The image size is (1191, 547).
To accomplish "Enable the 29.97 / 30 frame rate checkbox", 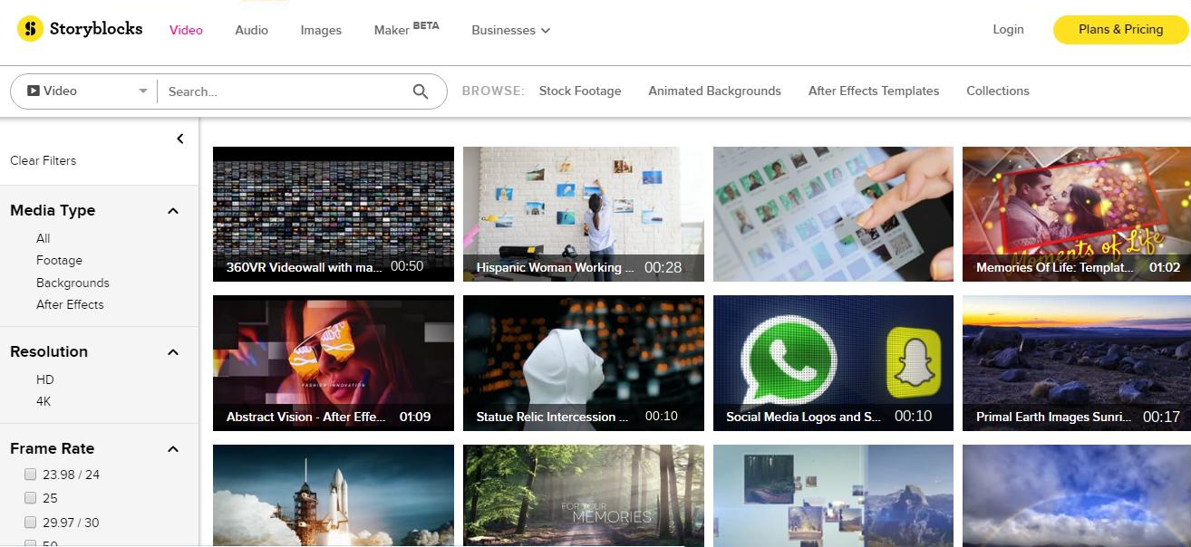I will tap(30, 523).
